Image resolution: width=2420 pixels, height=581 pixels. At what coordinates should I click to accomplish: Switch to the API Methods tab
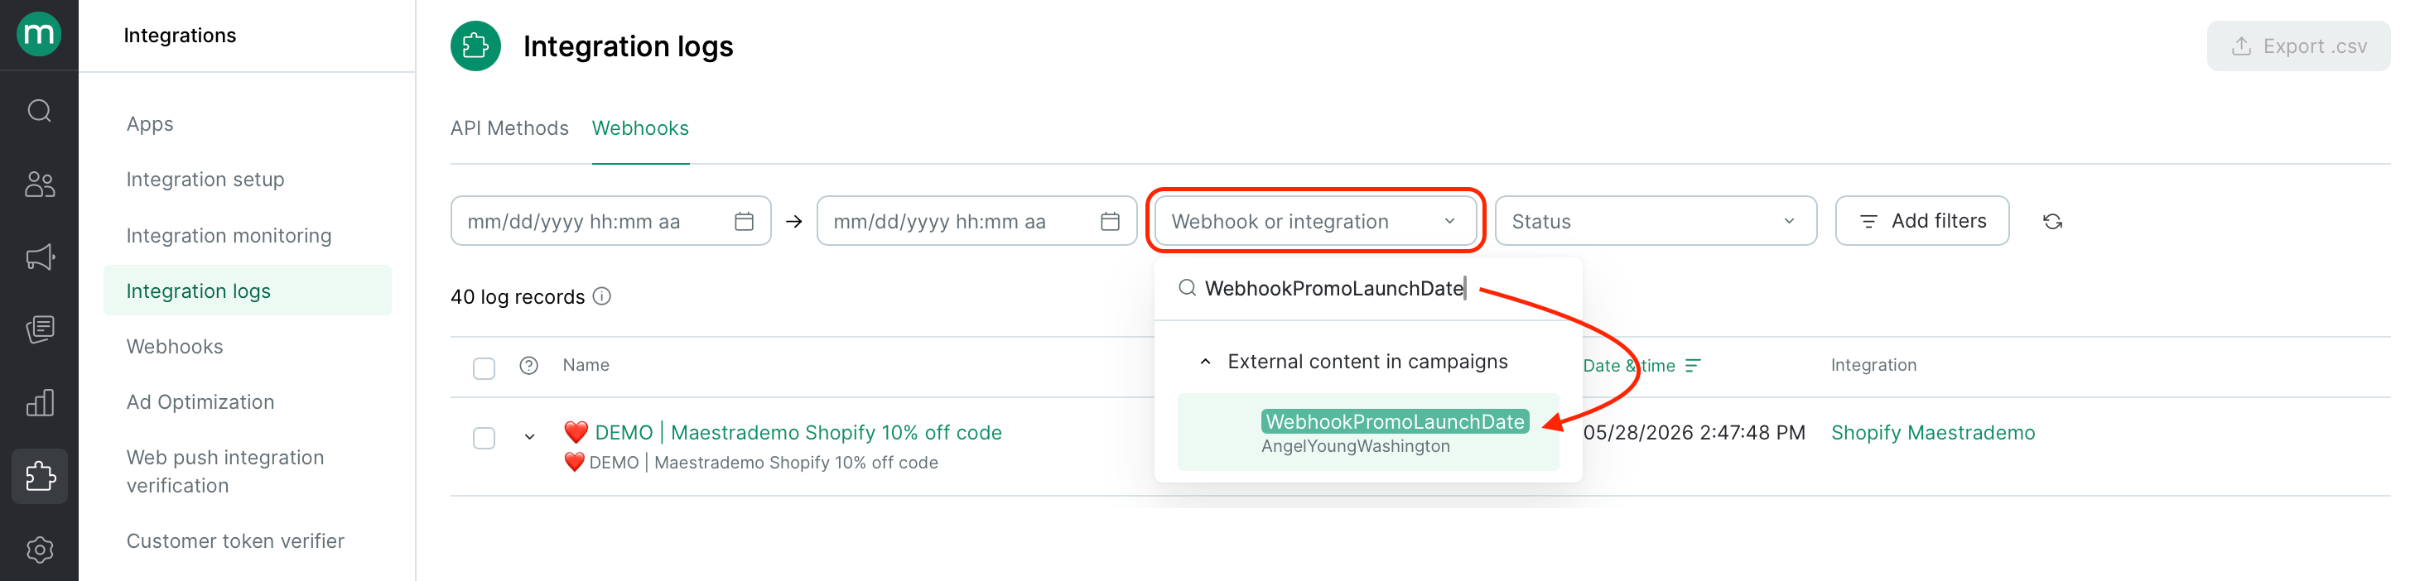pos(509,127)
